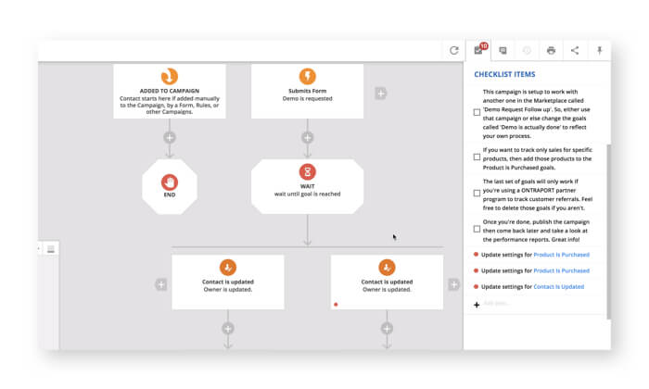The image size is (649, 389).
Task: Click the list icon on left sidebar
Action: 51,249
